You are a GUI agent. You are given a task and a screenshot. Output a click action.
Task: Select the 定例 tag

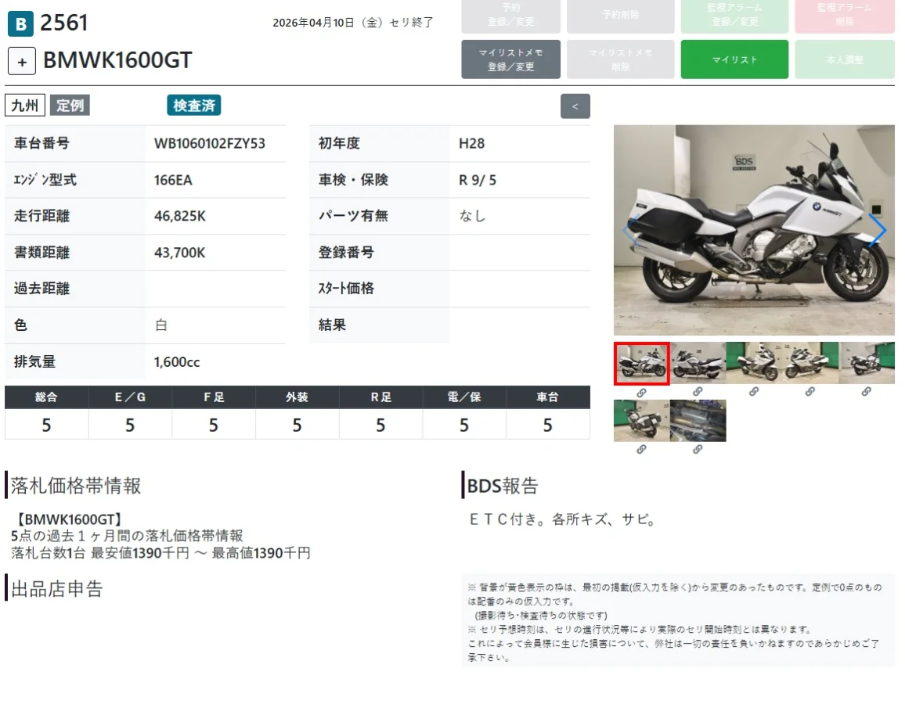pos(70,106)
